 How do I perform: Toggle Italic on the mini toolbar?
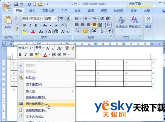[x=26, y=54]
